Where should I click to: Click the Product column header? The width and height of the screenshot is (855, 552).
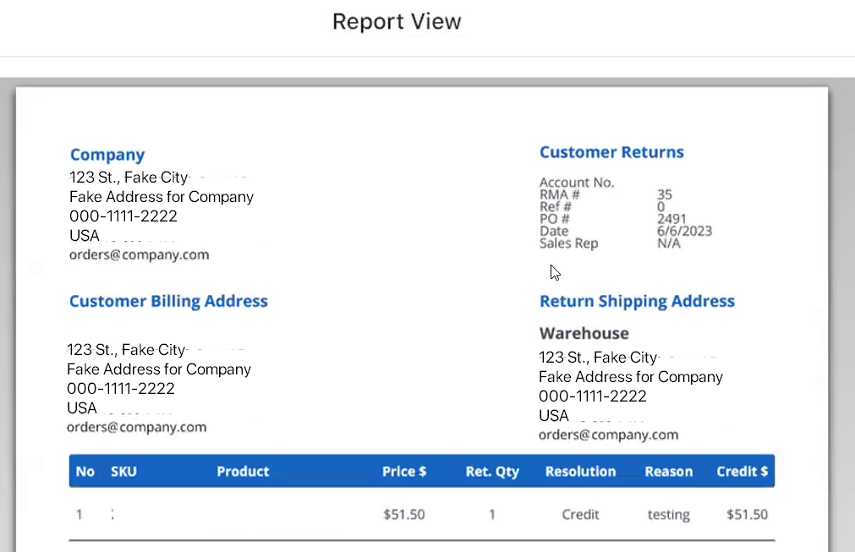243,472
